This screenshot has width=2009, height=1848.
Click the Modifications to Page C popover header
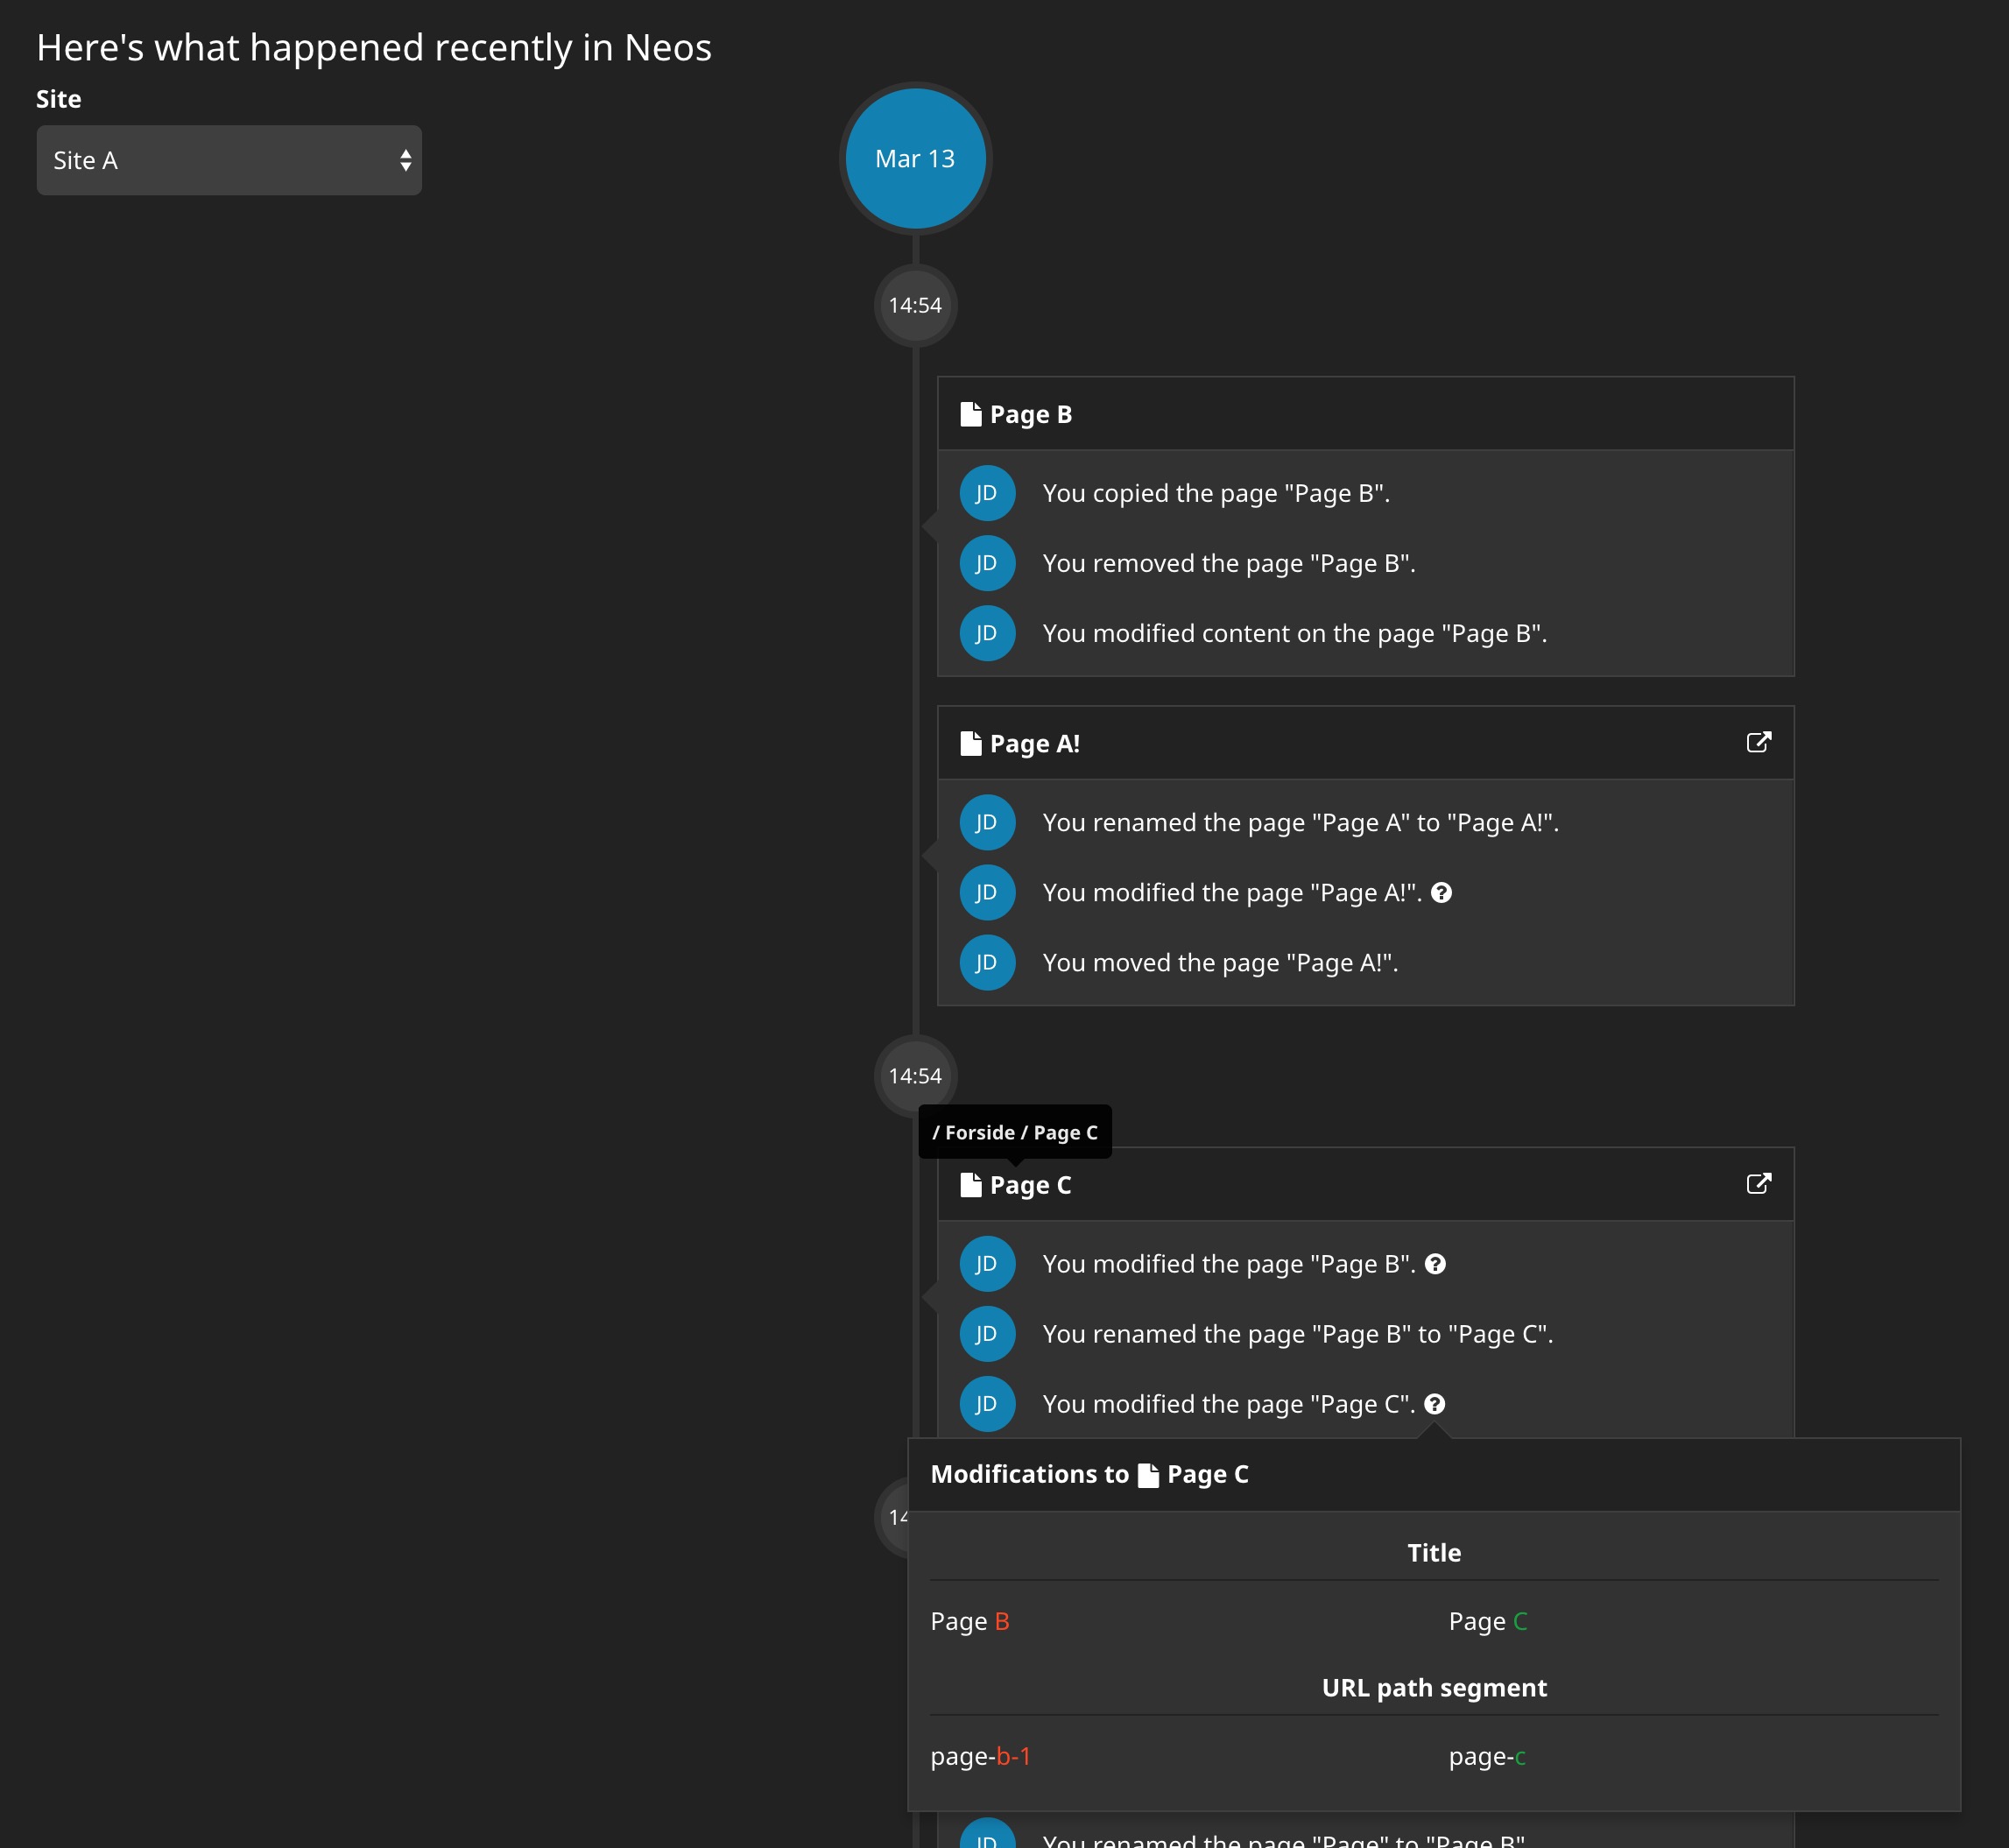tap(1089, 1474)
